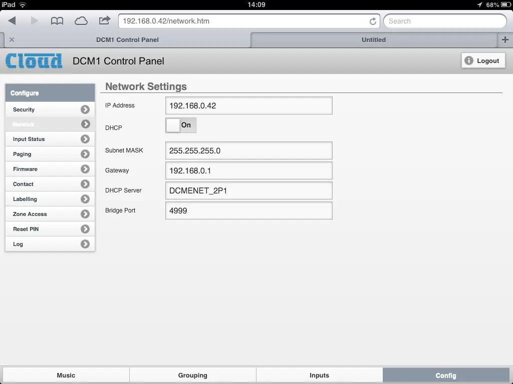Open the Inputs tab
Screen dimensions: 513x384
(x=319, y=375)
